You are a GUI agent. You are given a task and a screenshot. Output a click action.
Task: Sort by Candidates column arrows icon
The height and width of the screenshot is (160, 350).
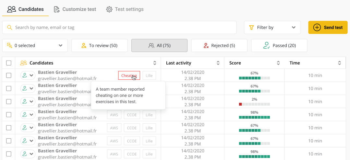click(155, 63)
